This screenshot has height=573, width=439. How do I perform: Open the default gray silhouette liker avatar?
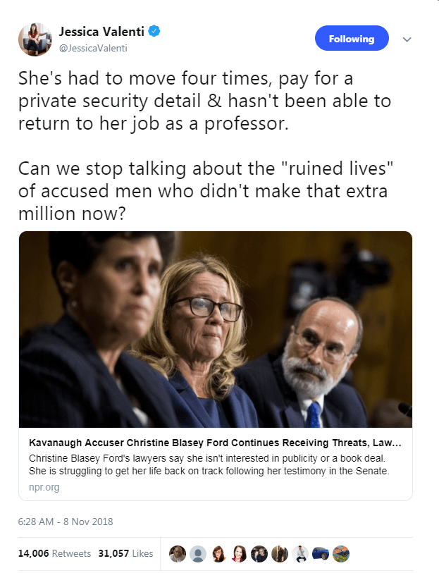click(198, 554)
